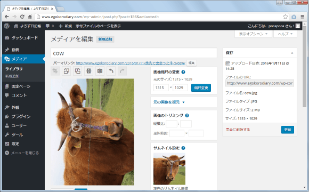
Task: Redo image edit arrow
Action: (x=122, y=71)
